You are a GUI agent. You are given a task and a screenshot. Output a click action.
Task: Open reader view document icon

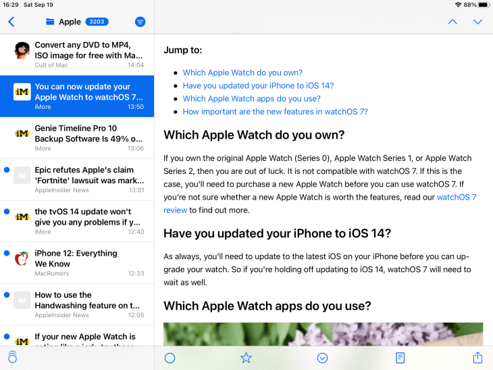(x=400, y=358)
